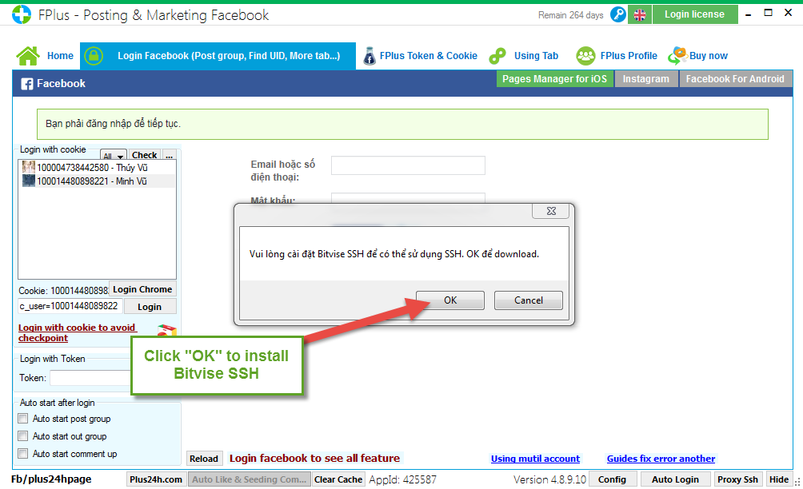Click the FPlus Profile people icon
This screenshot has height=489, width=803.
[x=585, y=56]
